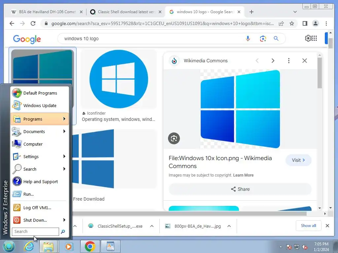Go to Google home via logo

coord(27,39)
